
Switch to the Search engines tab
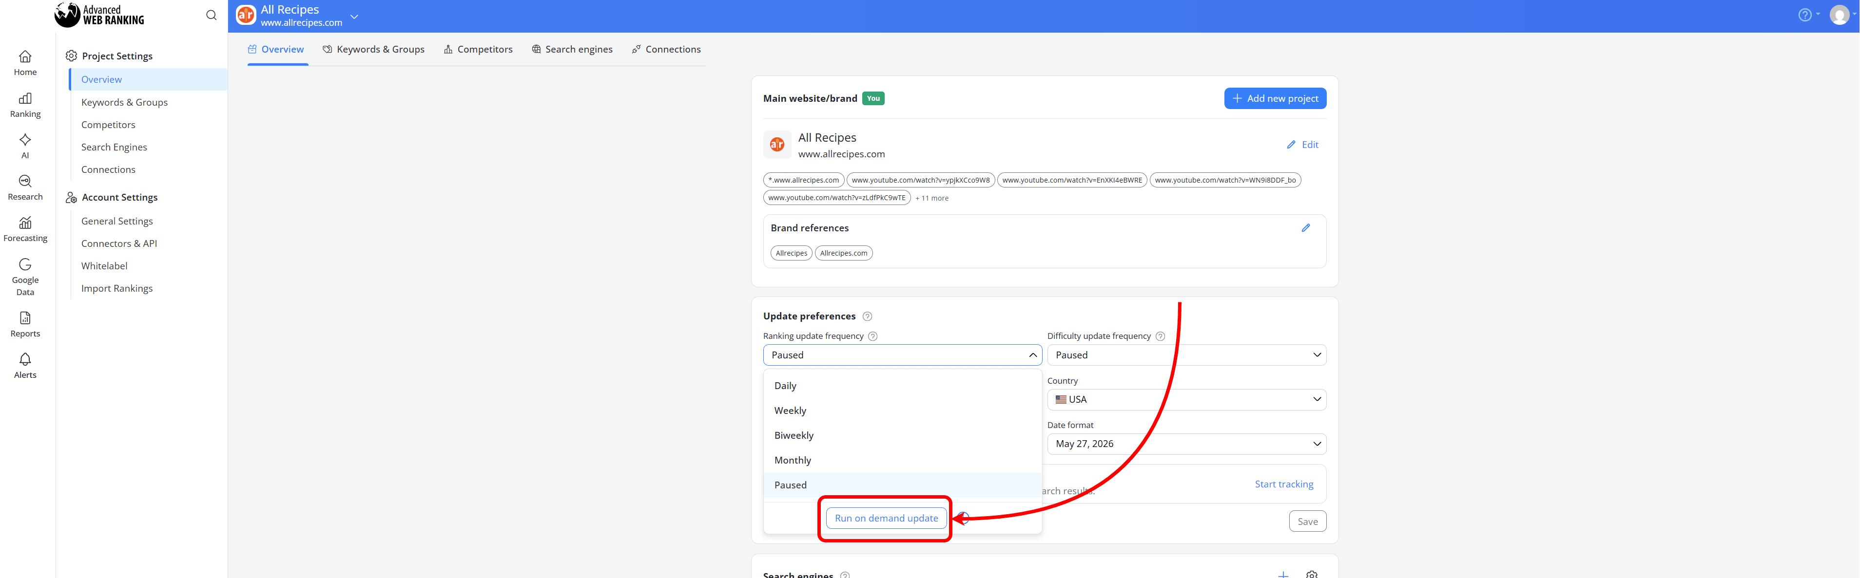[x=572, y=49]
